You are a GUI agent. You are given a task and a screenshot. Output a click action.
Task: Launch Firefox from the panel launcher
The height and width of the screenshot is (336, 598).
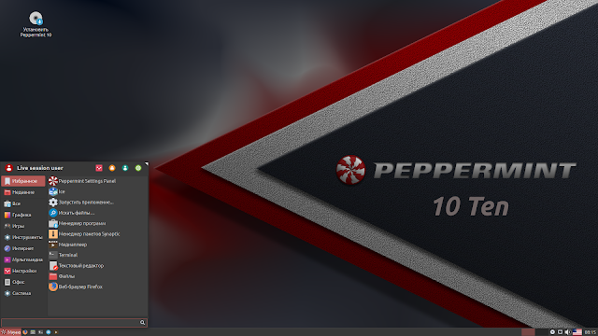tap(25, 332)
